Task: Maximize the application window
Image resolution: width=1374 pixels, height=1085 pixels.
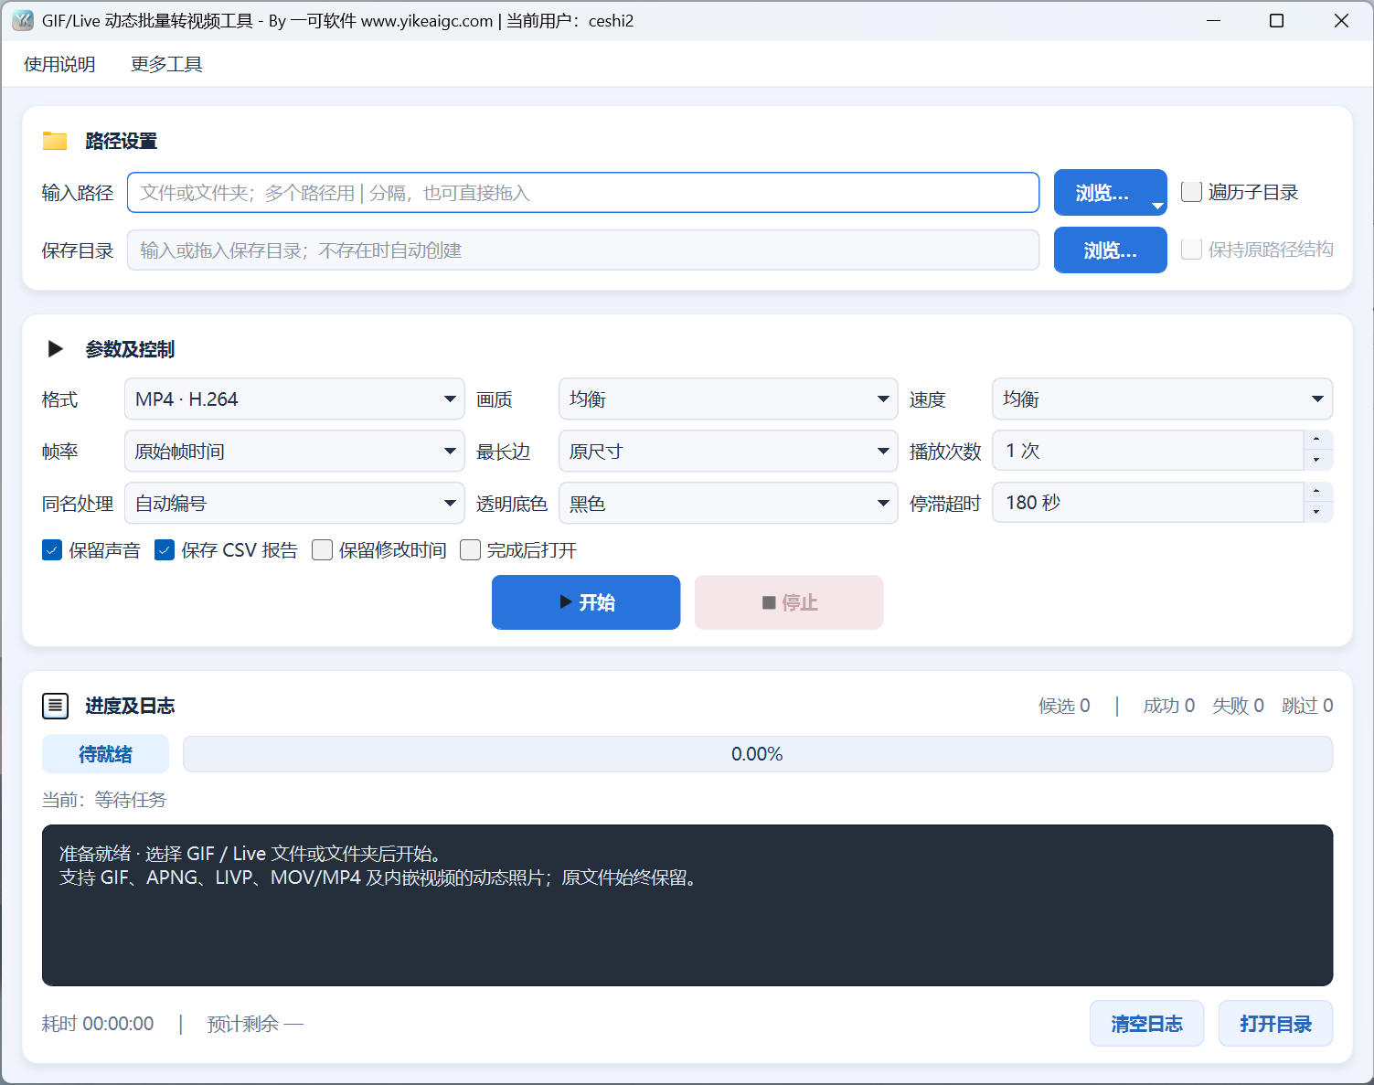Action: pos(1277,21)
